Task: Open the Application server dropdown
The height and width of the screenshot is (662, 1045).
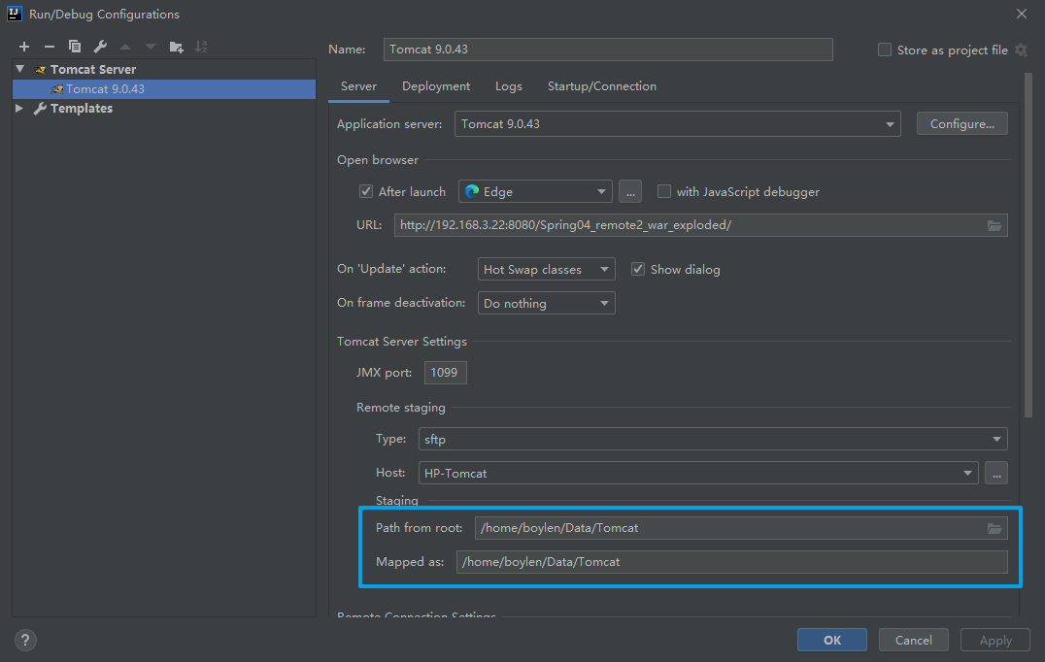Action: [x=678, y=124]
